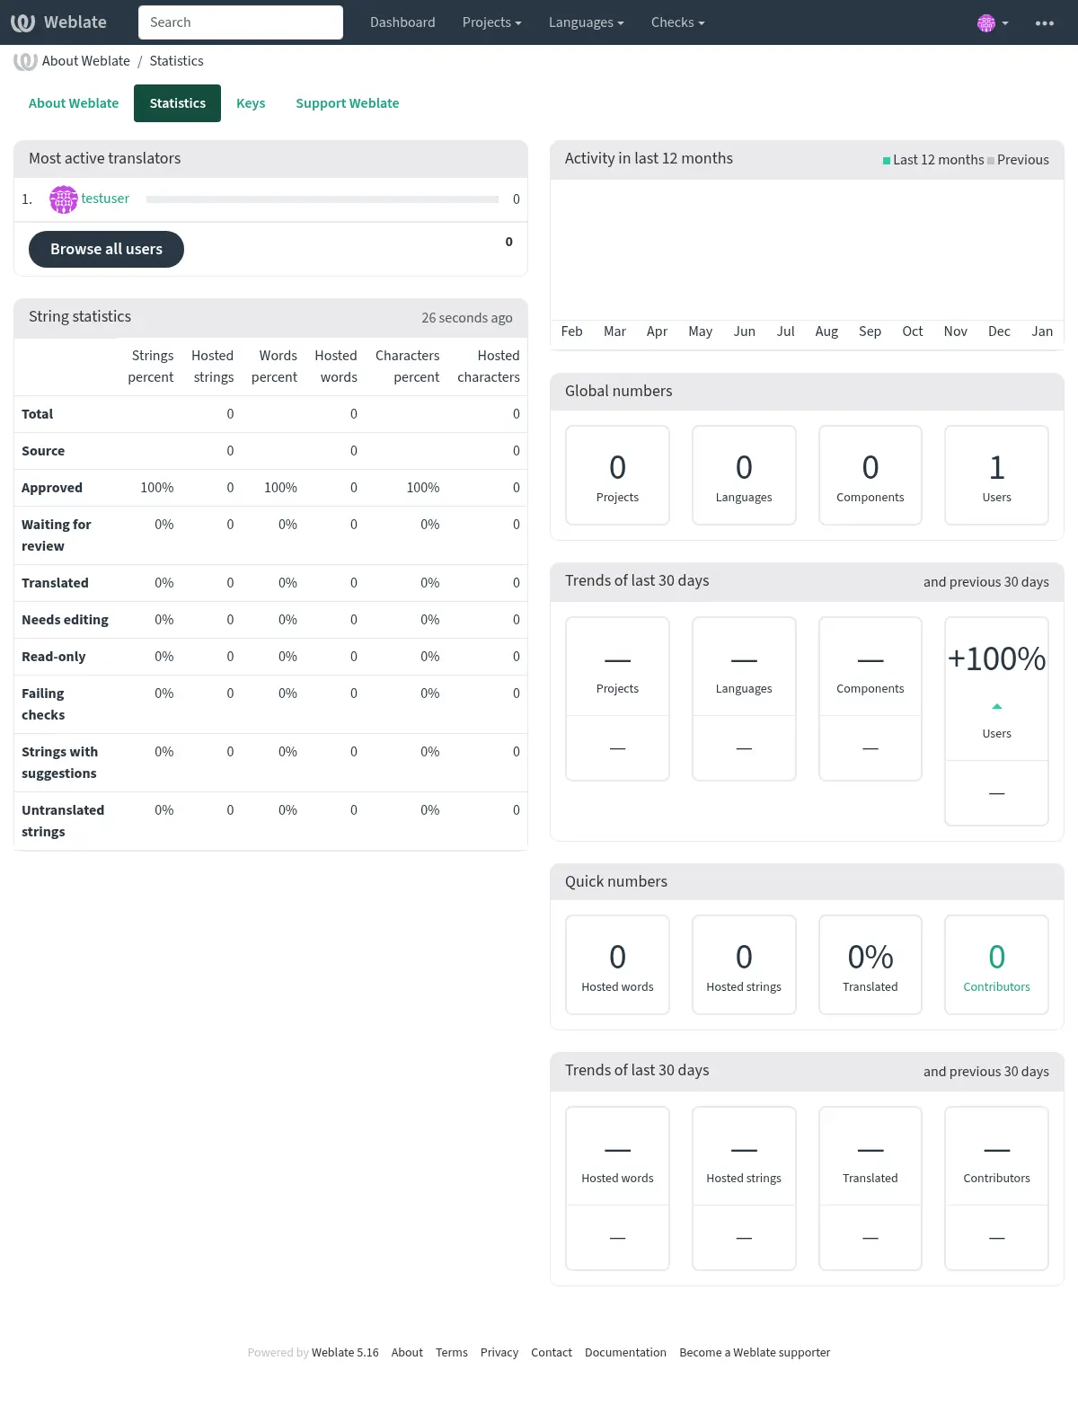Screen dimensions: 1078x1405
Task: Open the Contributors quick number card
Action: pos(996,966)
